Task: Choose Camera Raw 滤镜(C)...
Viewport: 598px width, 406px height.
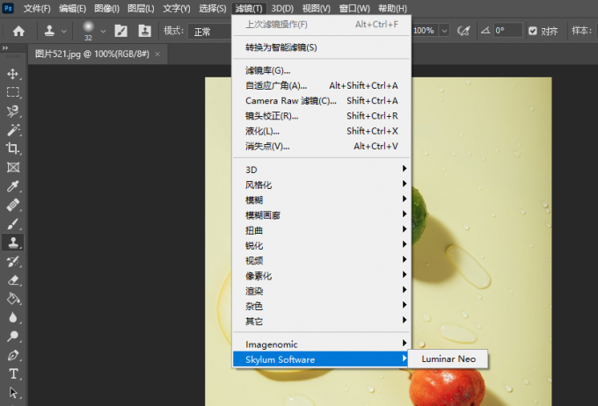Action: (321, 101)
